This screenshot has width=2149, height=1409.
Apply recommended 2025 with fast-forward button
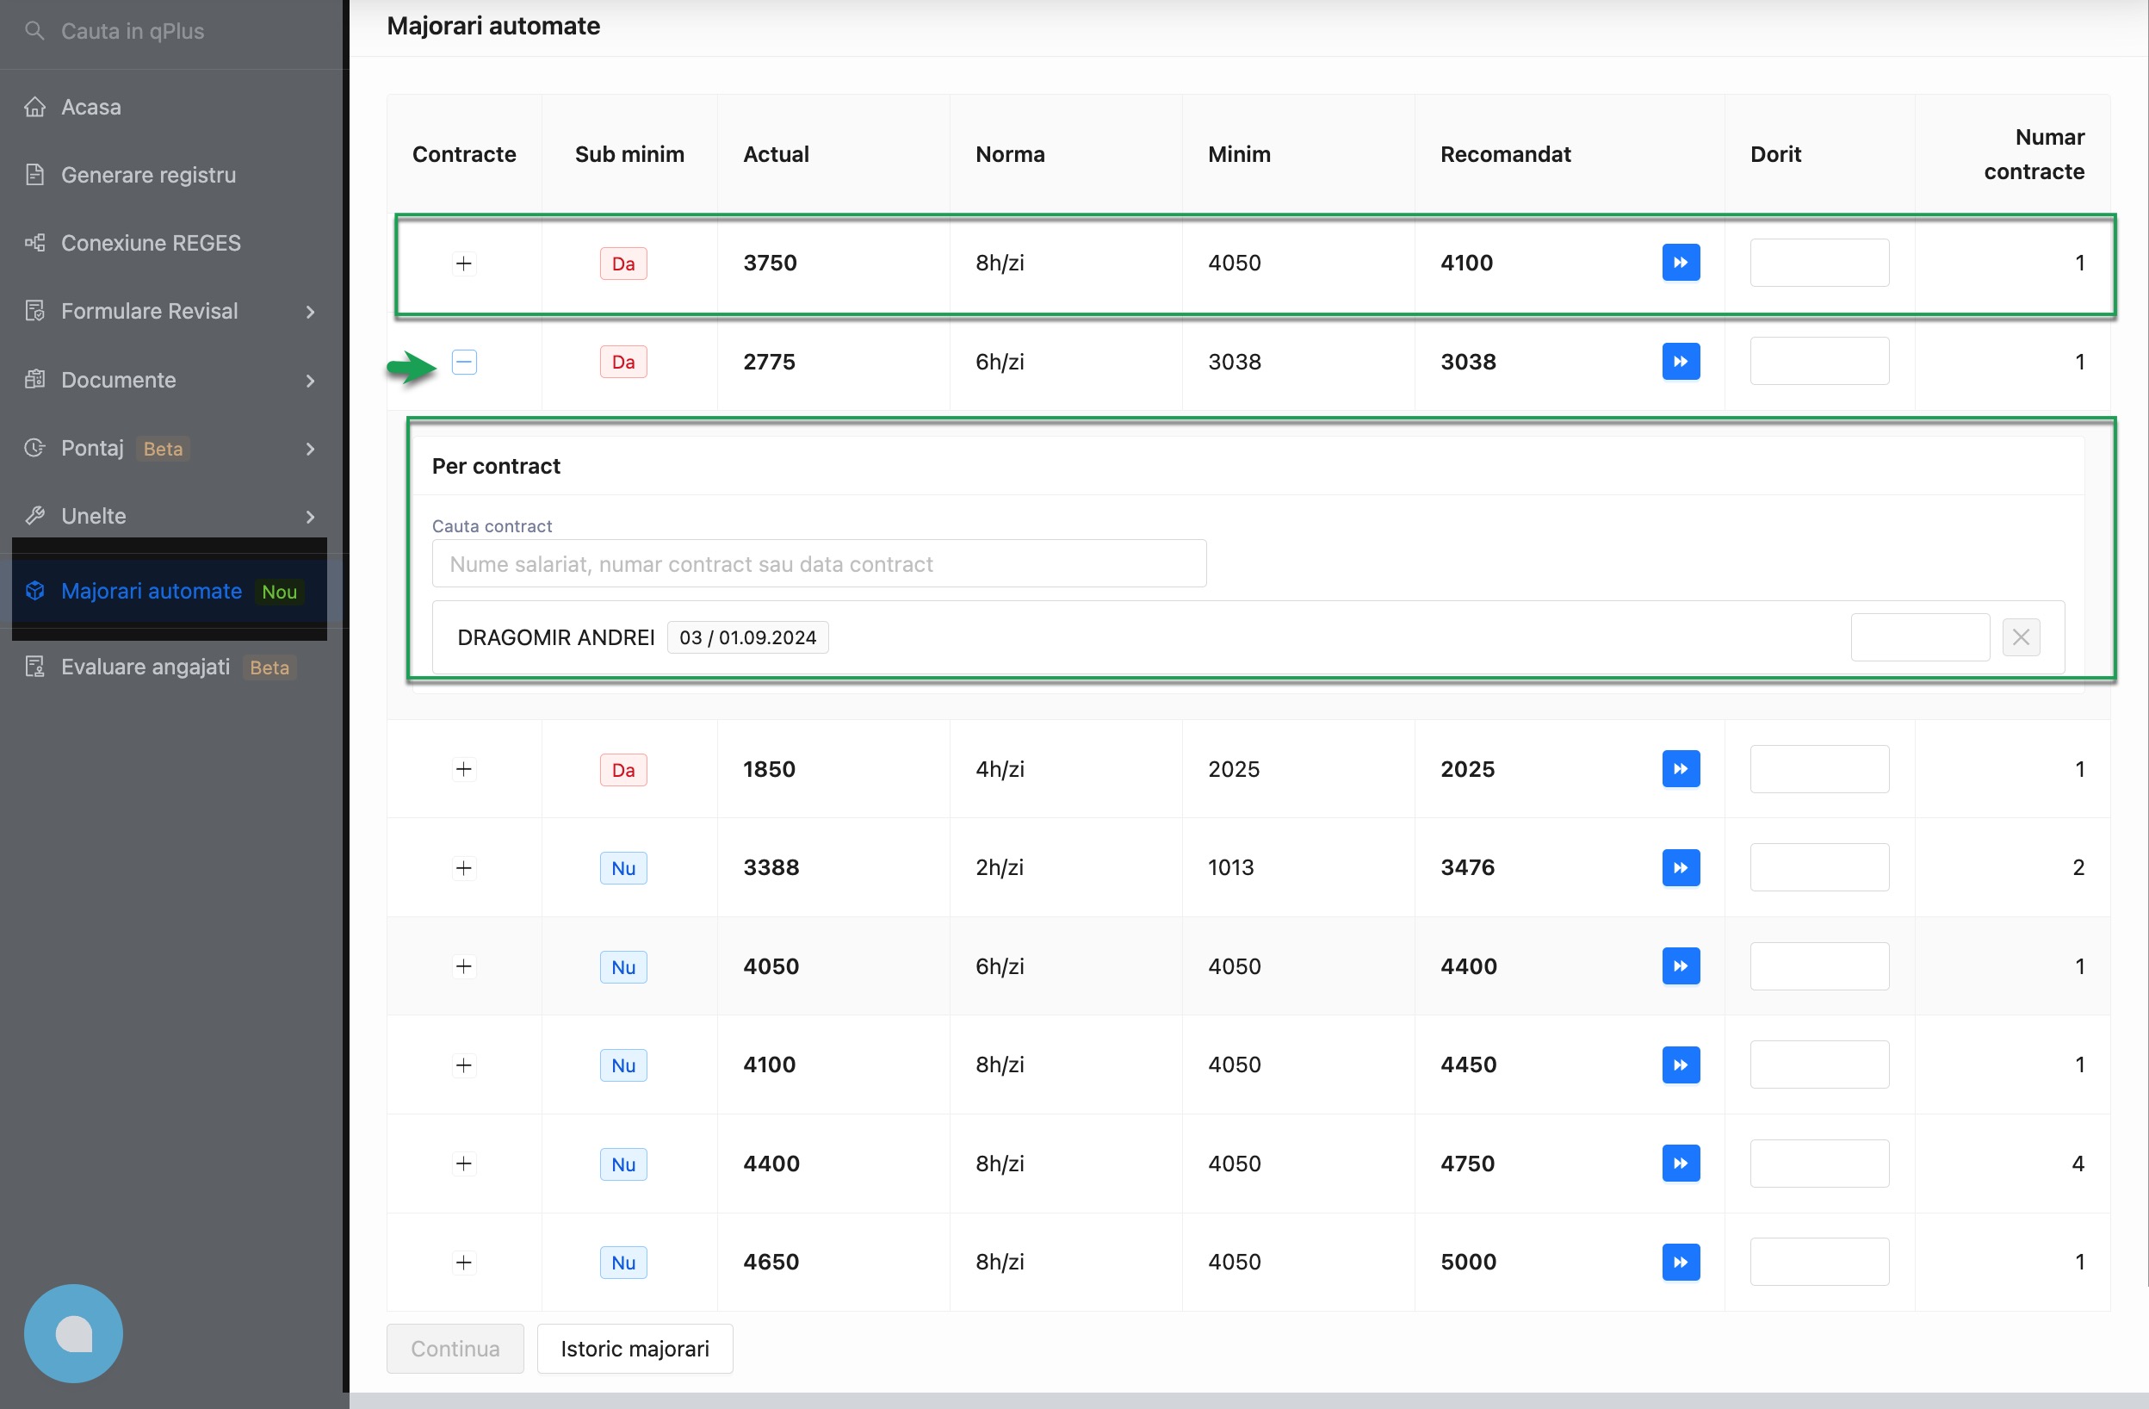pyautogui.click(x=1681, y=768)
